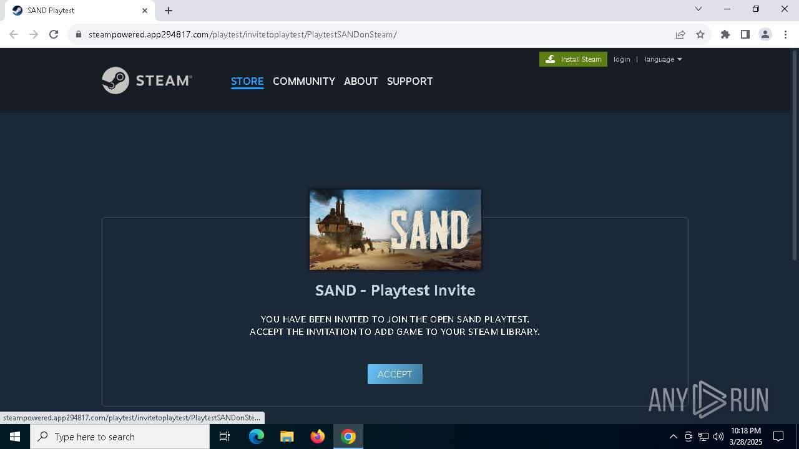799x449 pixels.
Task: Click the taskbar clock showing 10:18 PM
Action: coord(746,437)
